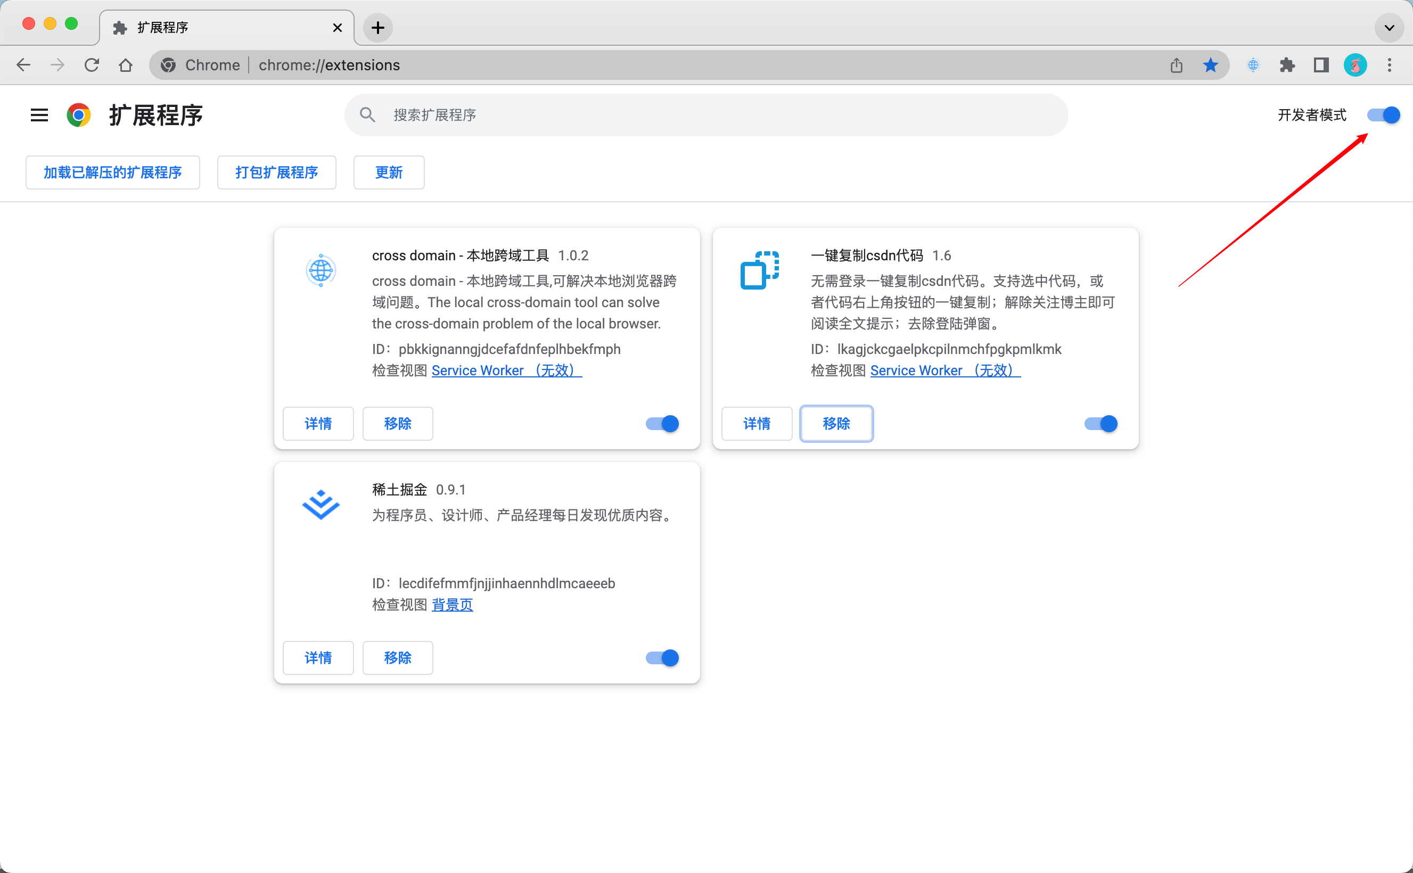Screen dimensions: 1413x873
Task: Click the profile avatar icon
Action: coord(1356,64)
